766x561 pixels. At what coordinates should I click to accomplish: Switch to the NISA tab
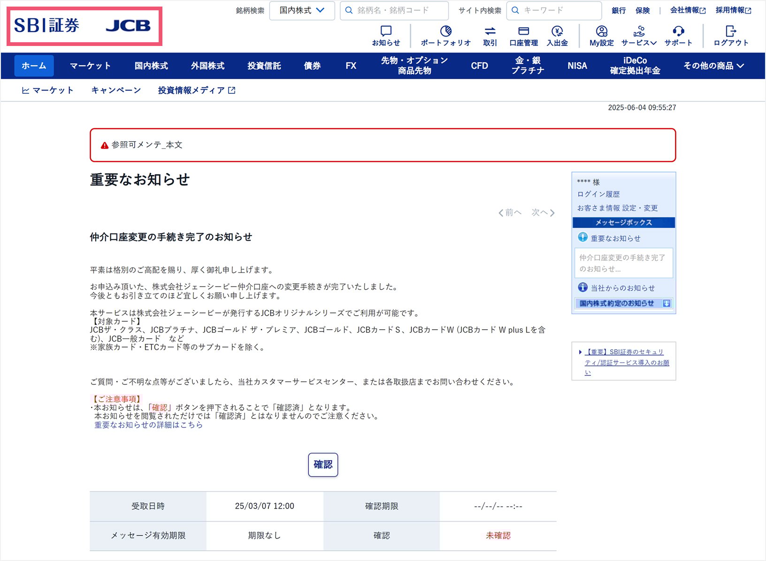tap(576, 66)
